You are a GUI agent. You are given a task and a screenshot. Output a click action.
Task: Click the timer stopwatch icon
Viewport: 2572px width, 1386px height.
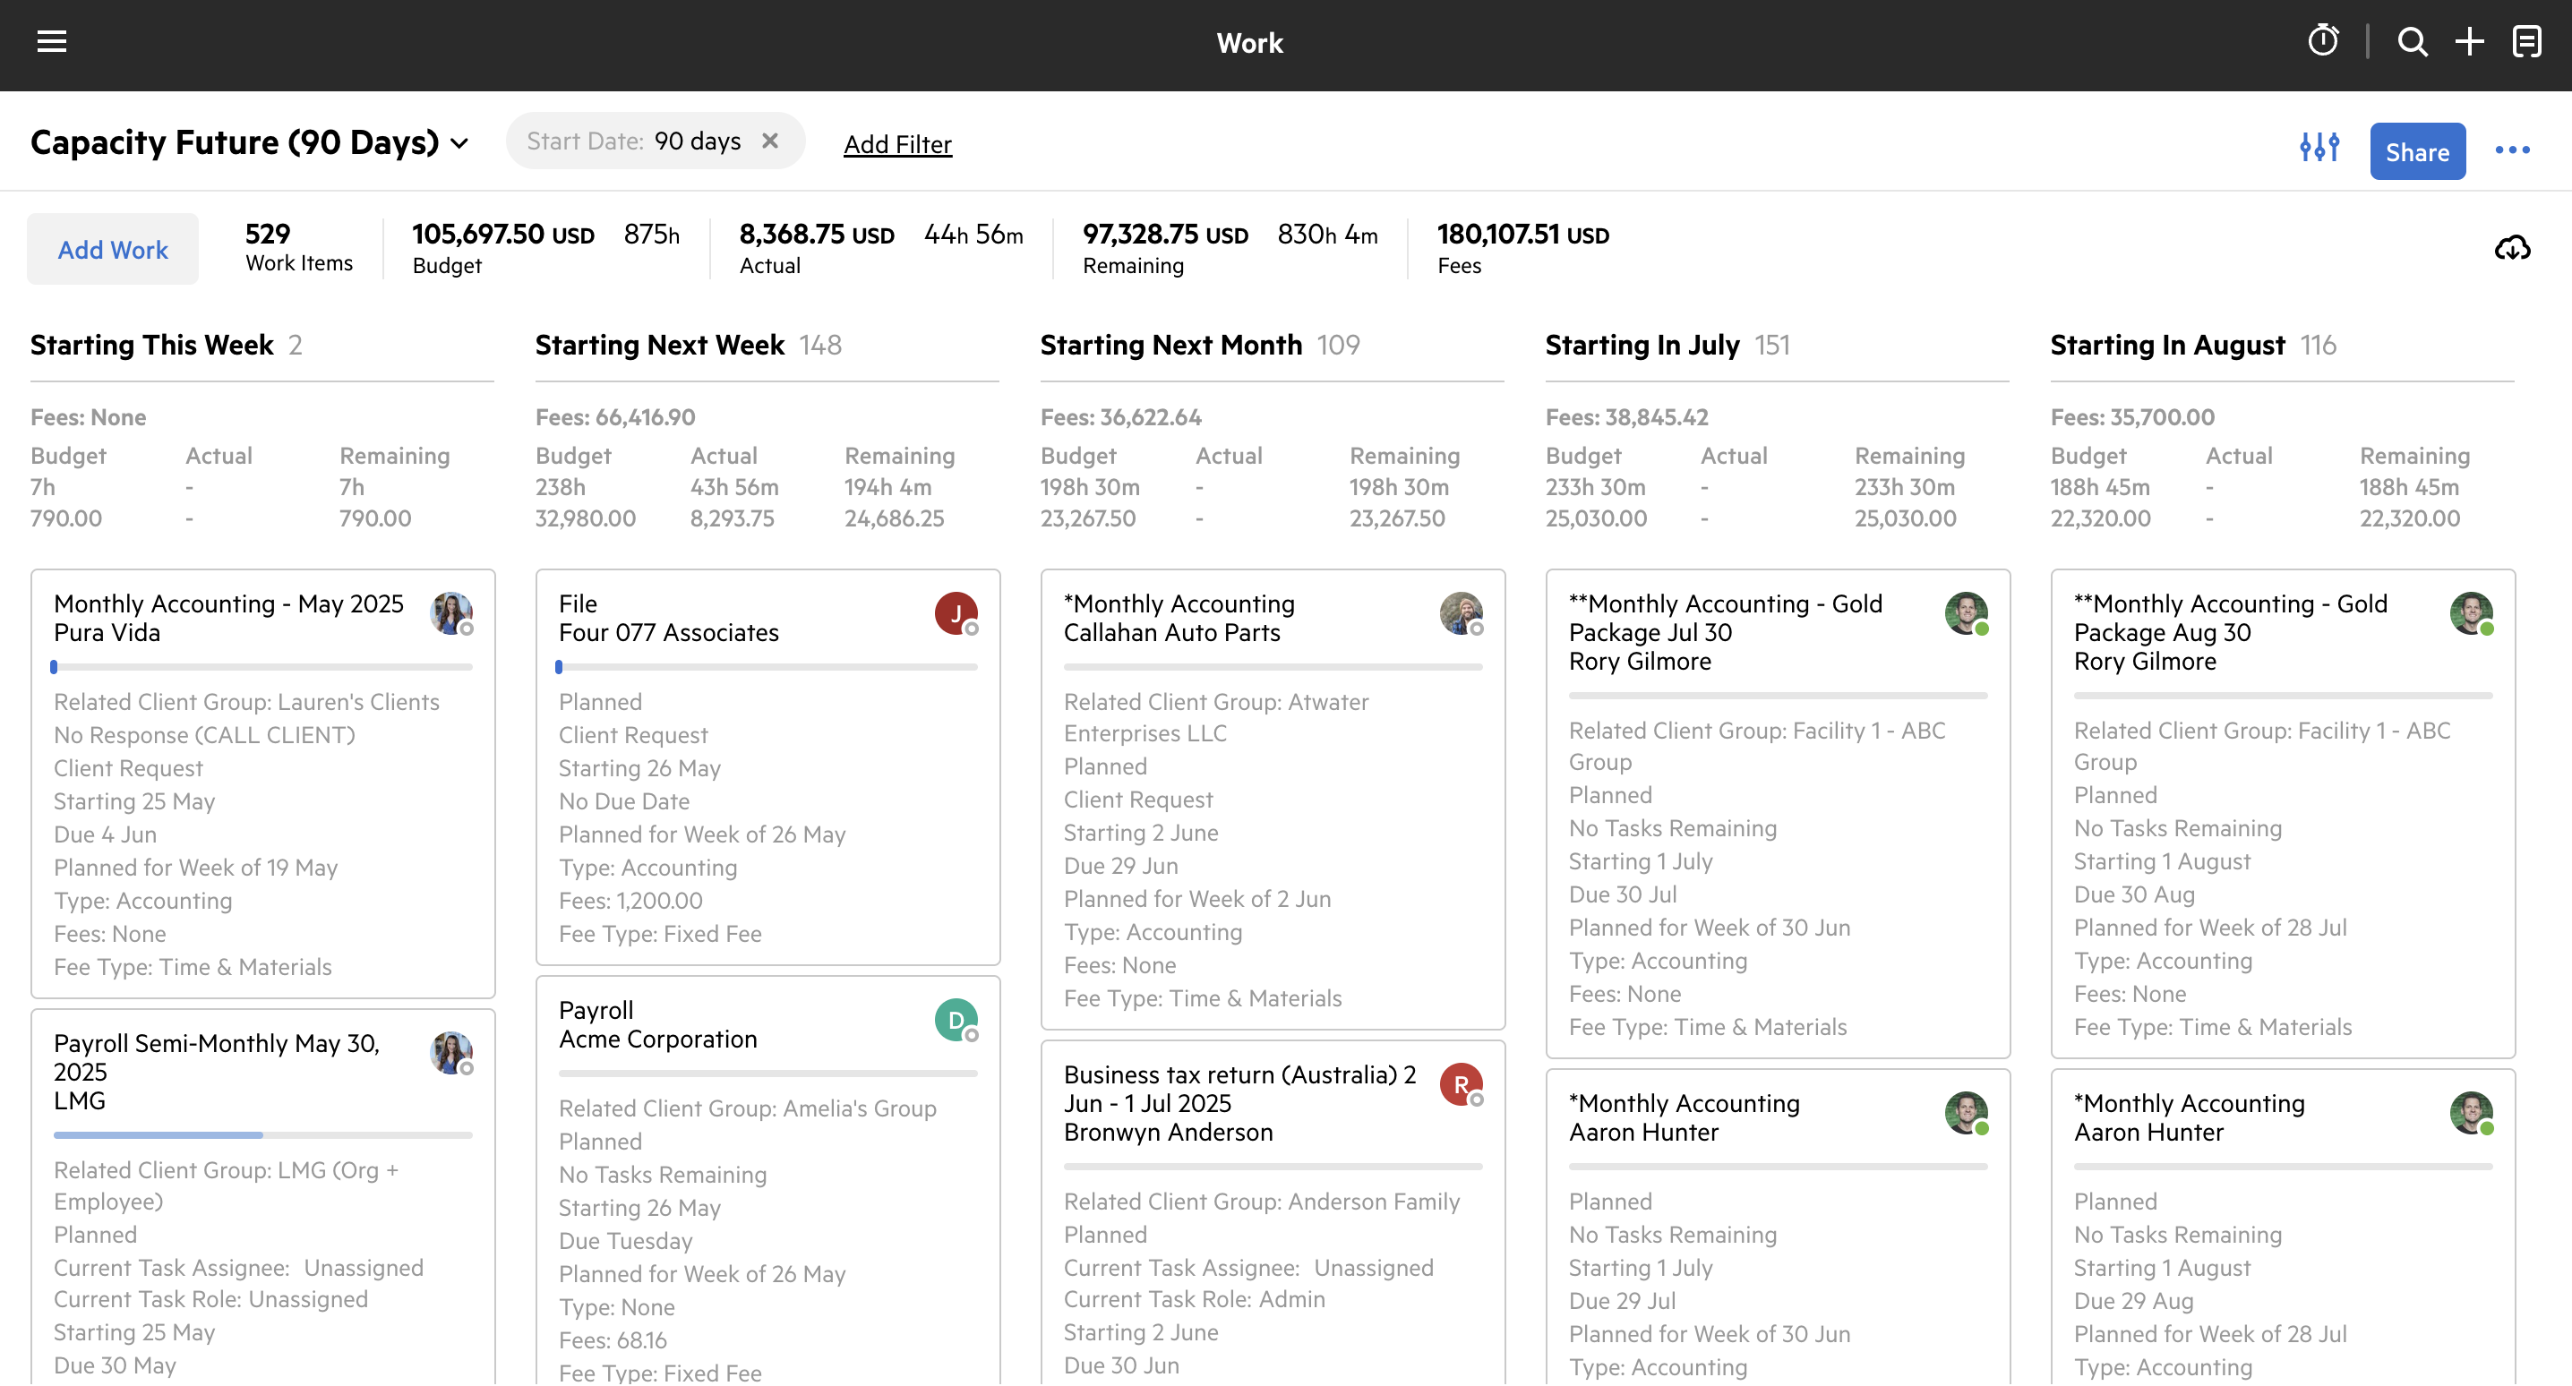tap(2322, 42)
